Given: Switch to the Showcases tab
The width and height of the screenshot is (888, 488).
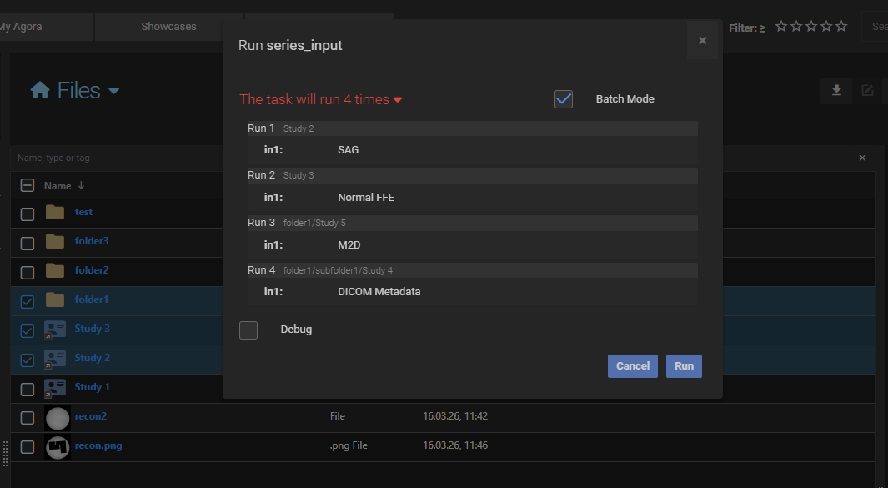Looking at the screenshot, I should tap(168, 26).
